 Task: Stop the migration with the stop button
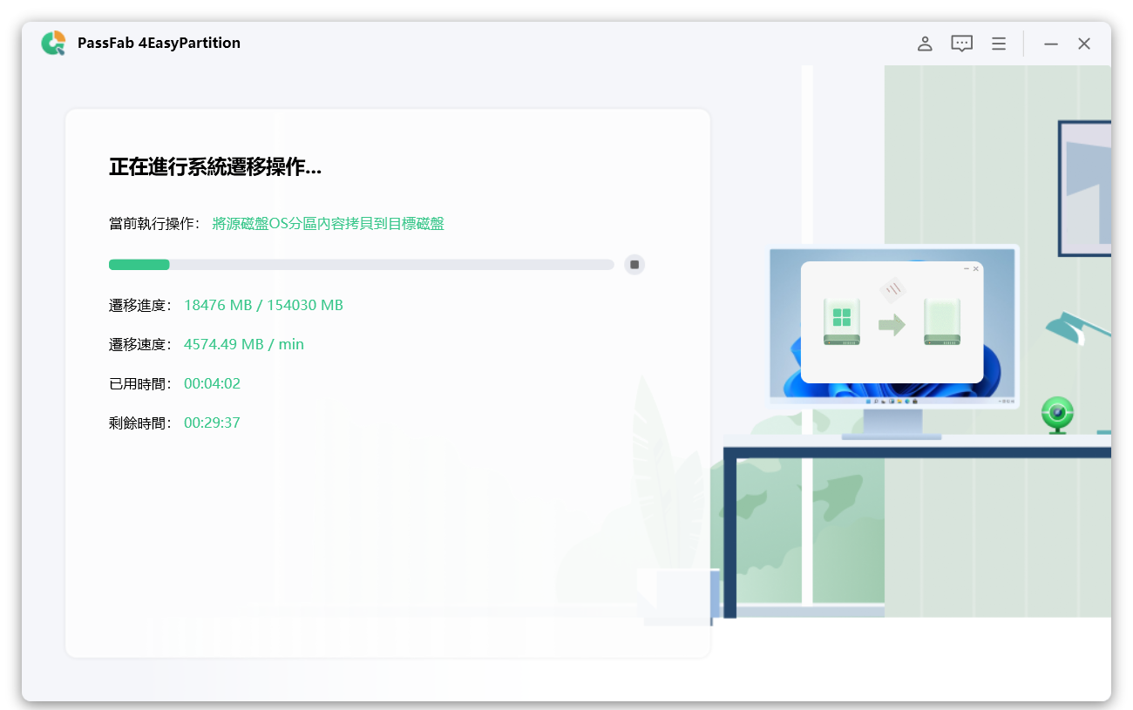pyautogui.click(x=634, y=264)
